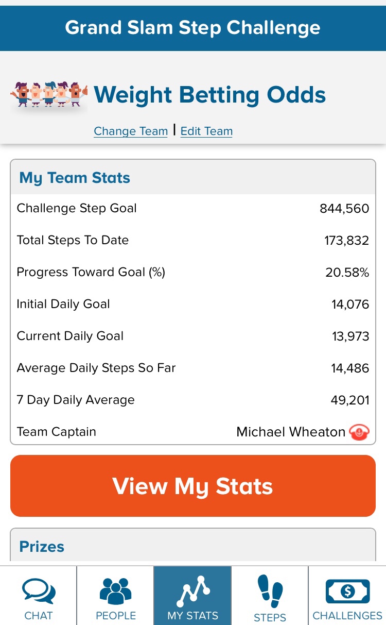Tap the chat speech bubbles icon
386x625 pixels.
coord(39,590)
